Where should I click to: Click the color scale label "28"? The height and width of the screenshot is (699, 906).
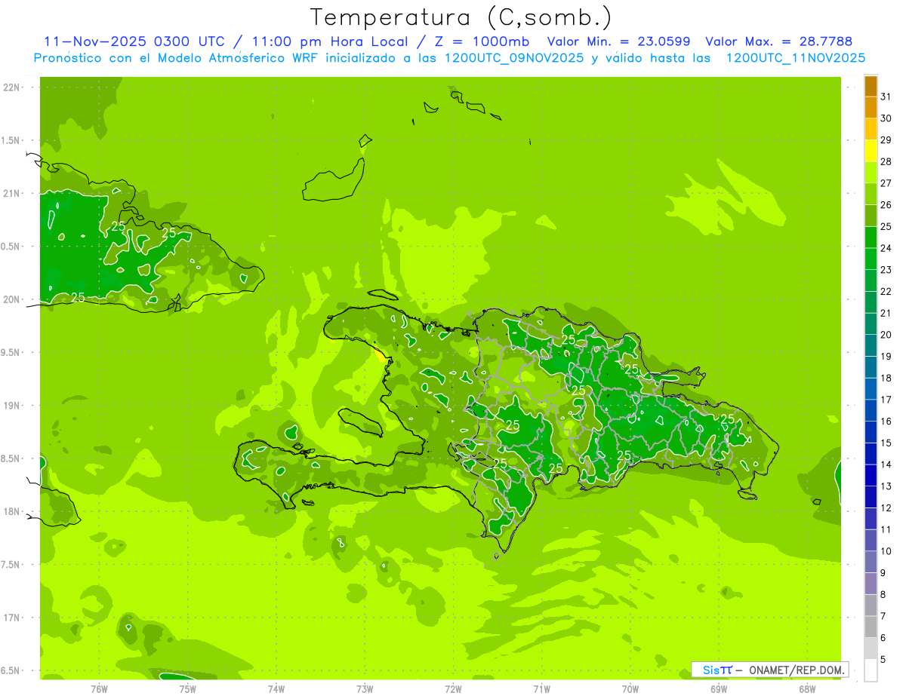pos(886,162)
